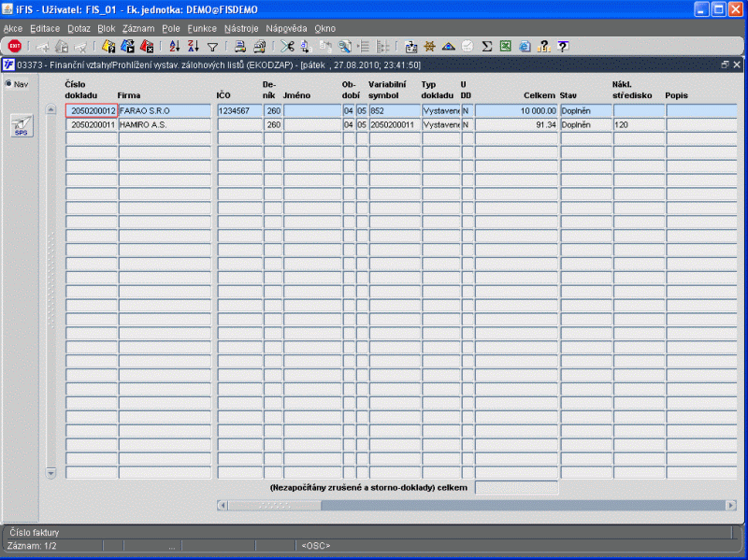Click the execute query icon
This screenshot has width=748, height=560.
pyautogui.click(x=127, y=46)
